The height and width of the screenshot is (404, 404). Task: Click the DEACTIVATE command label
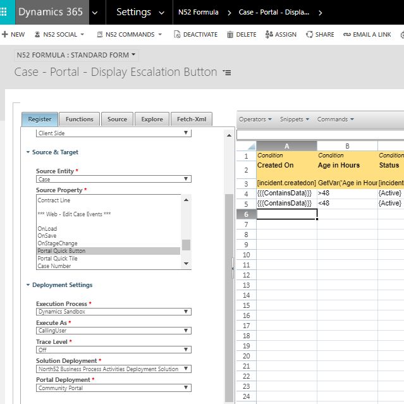click(200, 34)
